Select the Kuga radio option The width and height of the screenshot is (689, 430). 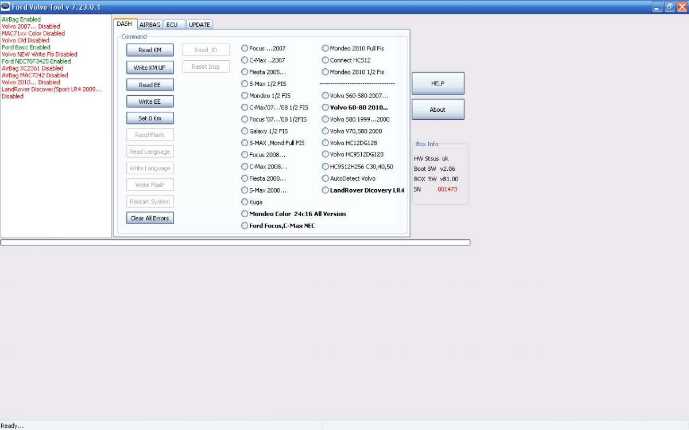[x=252, y=202]
